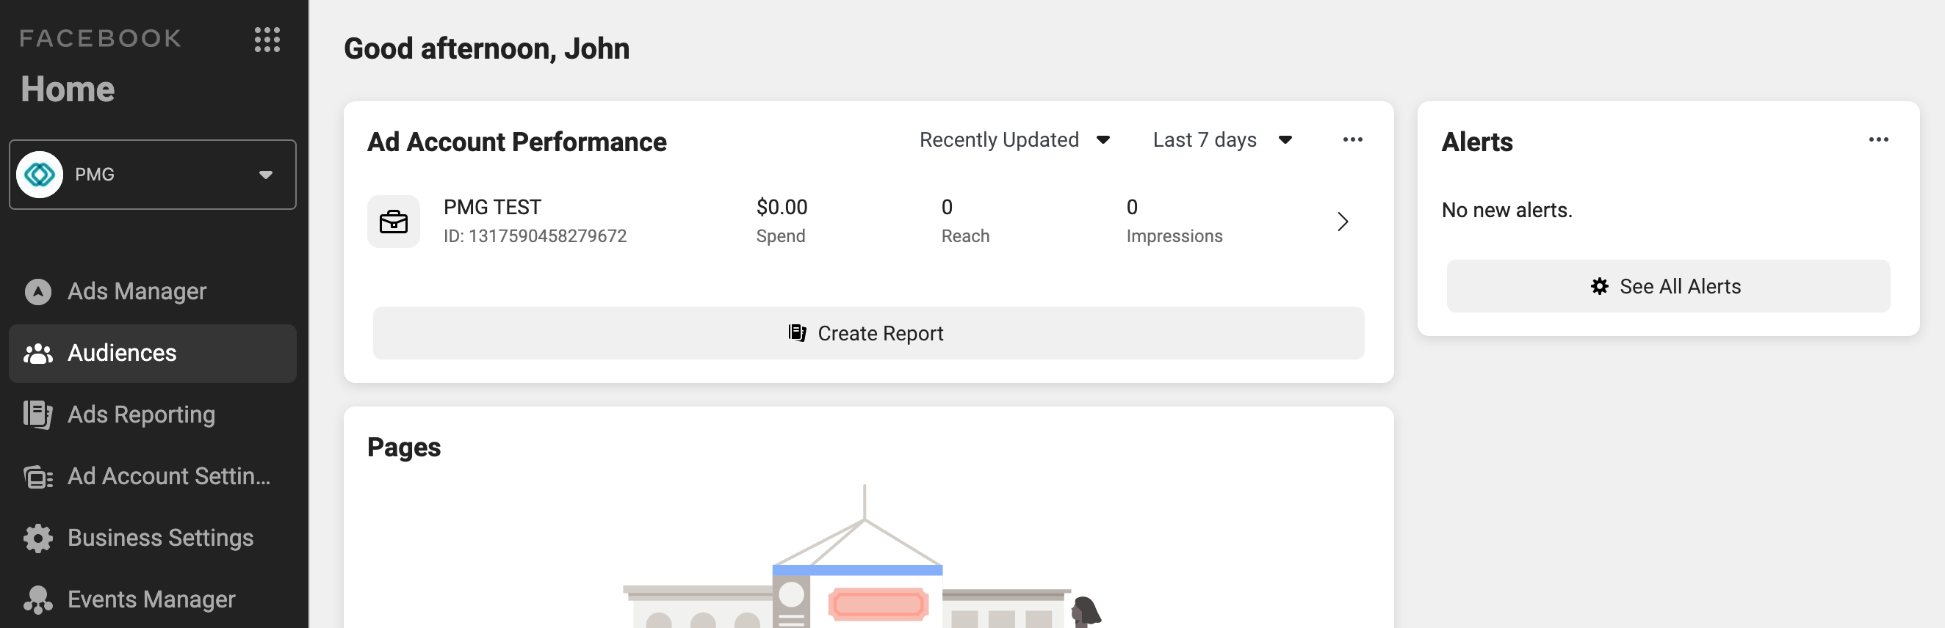Click the See All Alerts button
The image size is (1945, 628).
coord(1667,286)
